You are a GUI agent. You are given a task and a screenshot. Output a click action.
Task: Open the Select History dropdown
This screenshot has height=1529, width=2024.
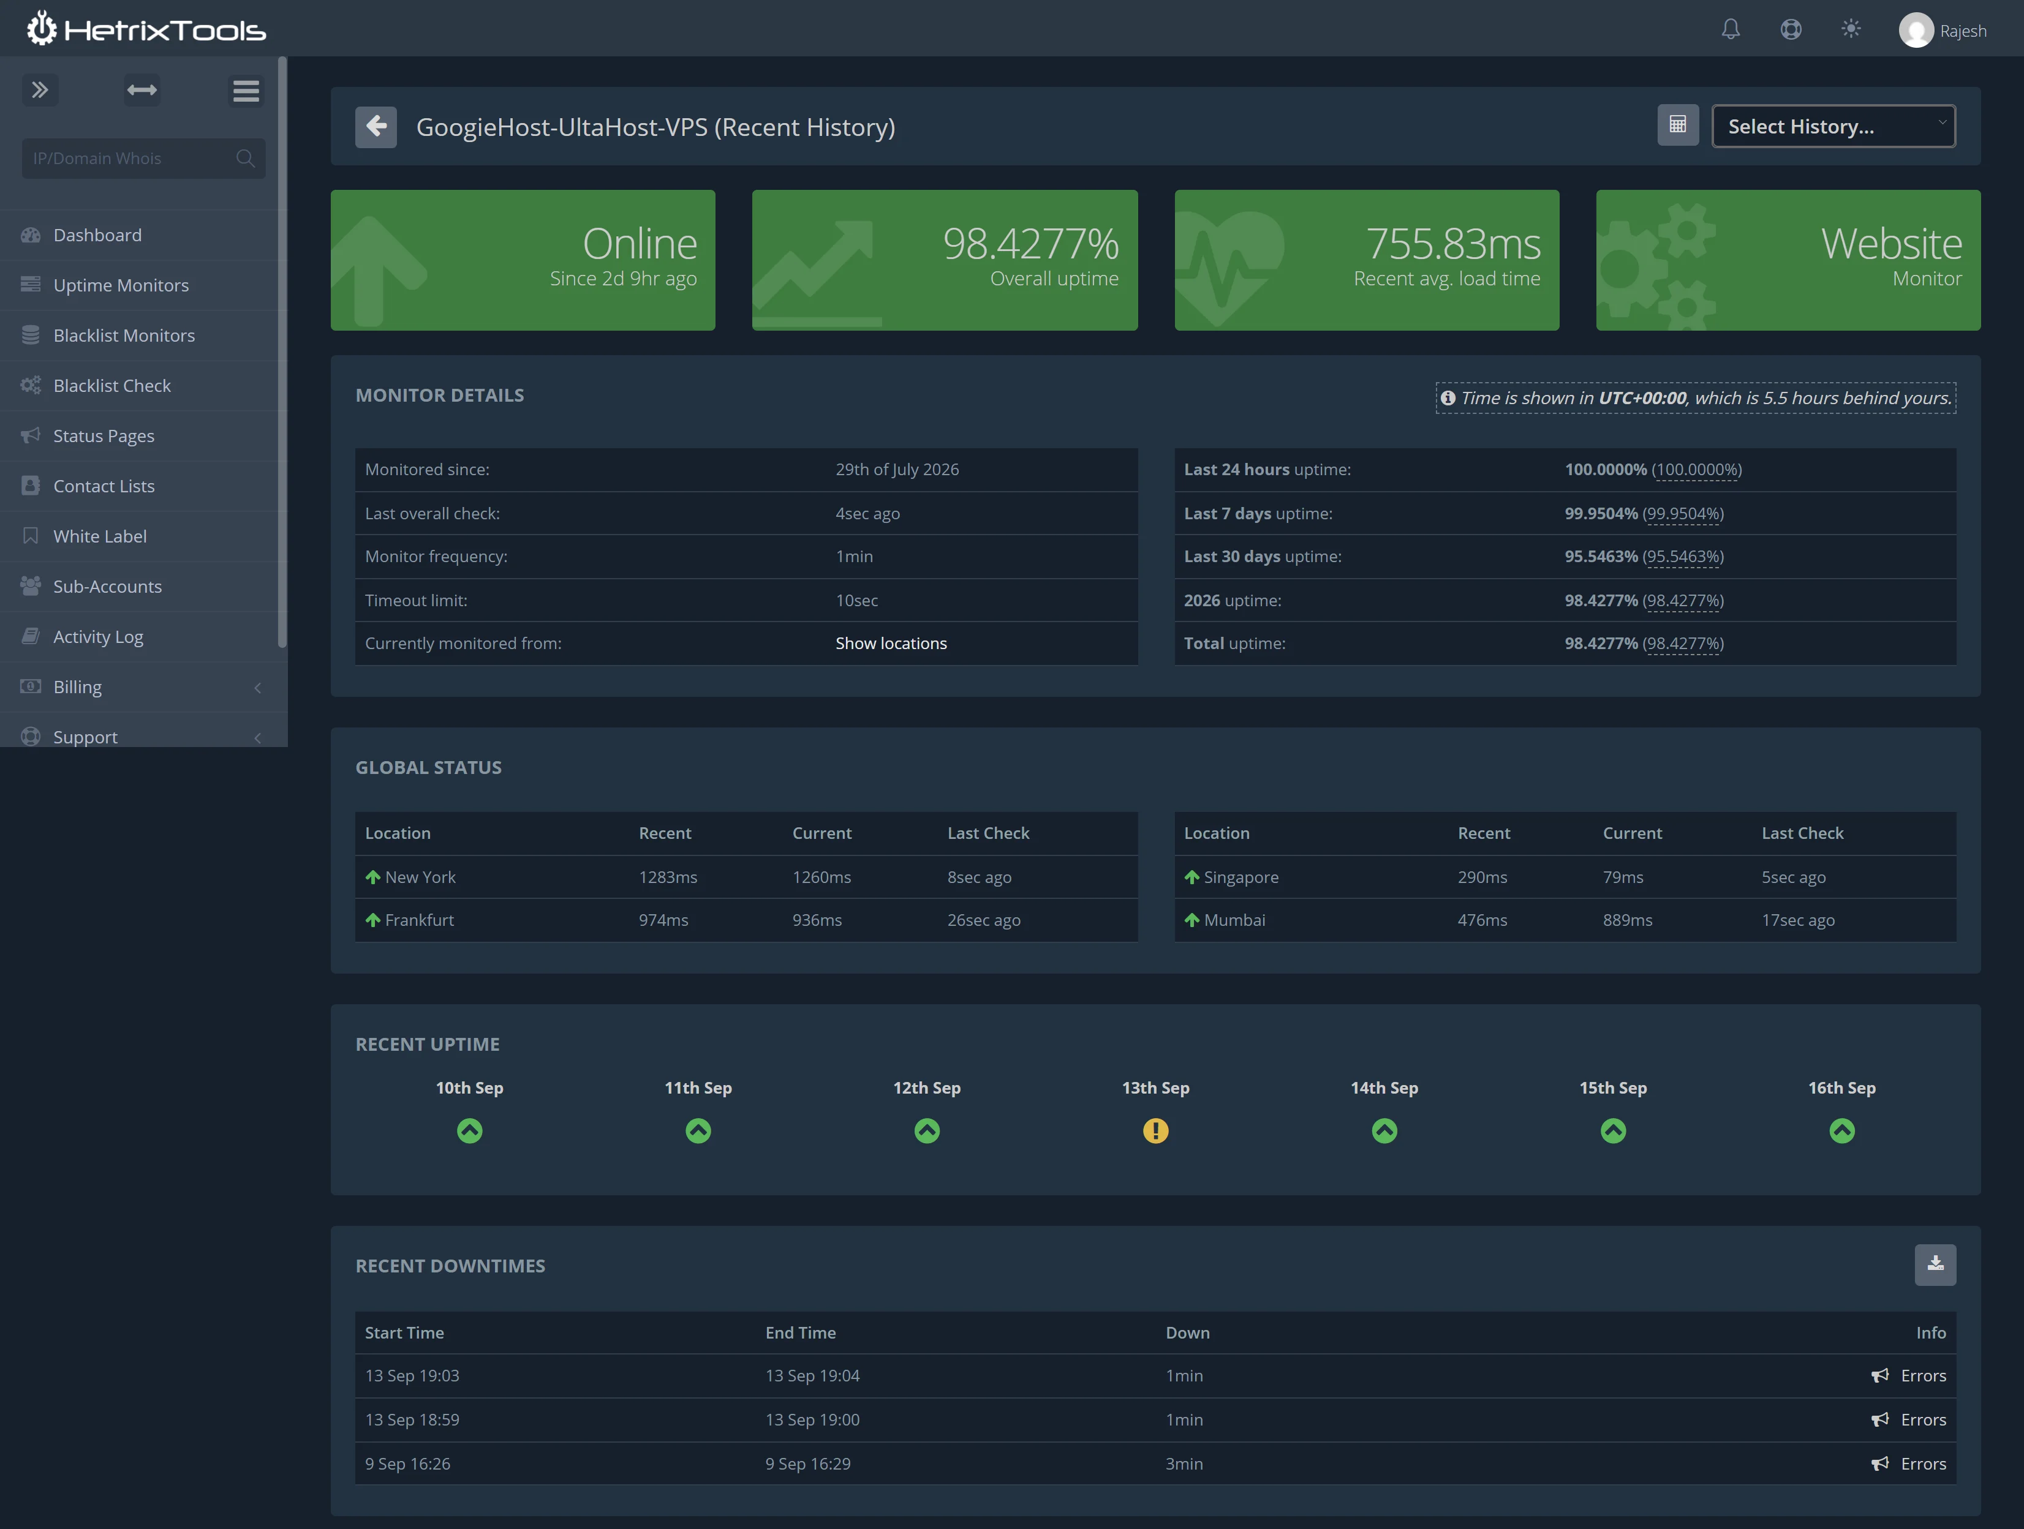tap(1833, 126)
